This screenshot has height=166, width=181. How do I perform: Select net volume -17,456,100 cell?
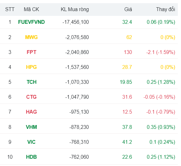[76, 22]
